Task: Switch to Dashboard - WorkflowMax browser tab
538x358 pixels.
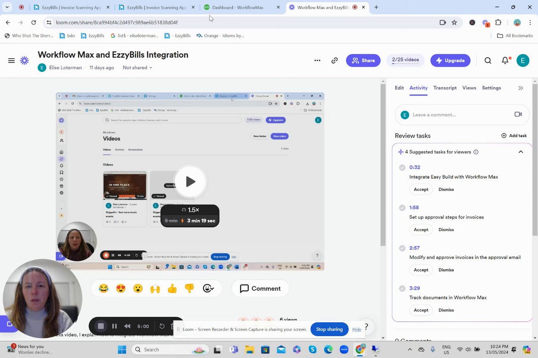Action: (x=242, y=7)
